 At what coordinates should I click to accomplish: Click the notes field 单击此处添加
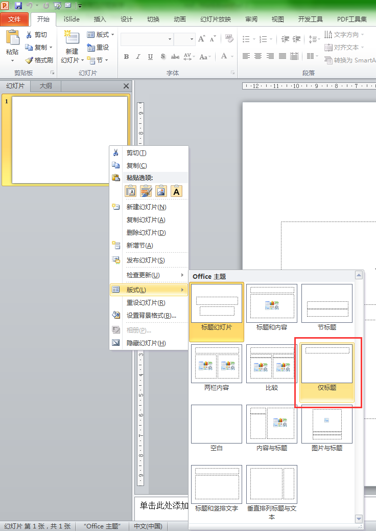(x=164, y=505)
